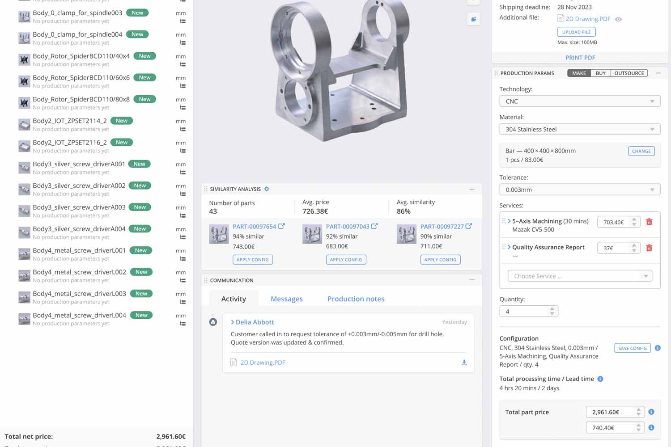Image resolution: width=671 pixels, height=447 pixels.
Task: Collapse the Similarity Analysis panel
Action: coord(471,189)
